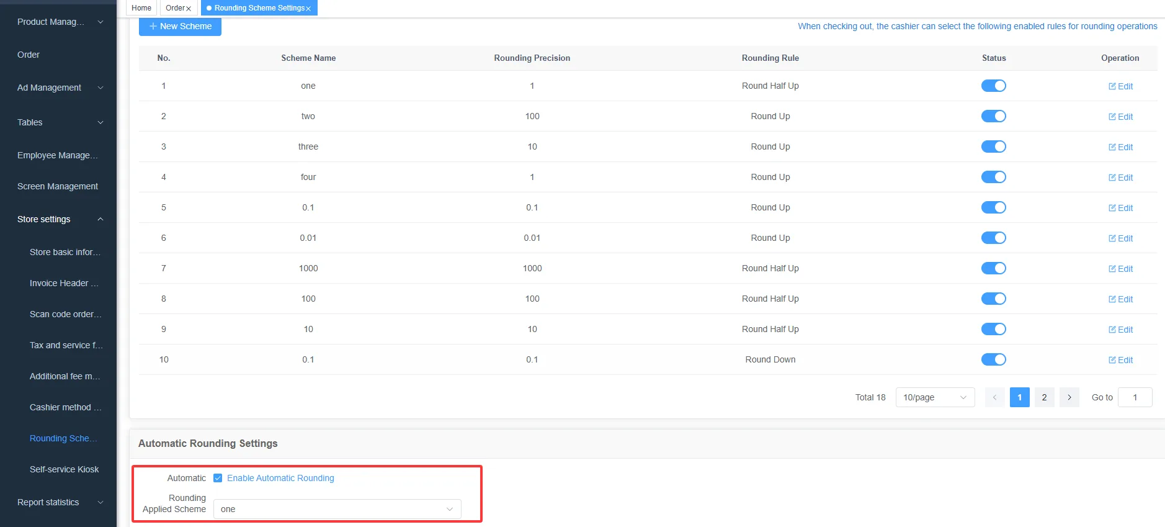Image resolution: width=1165 pixels, height=527 pixels.
Task: Click Automatic Rounding Settings heading
Action: click(208, 443)
